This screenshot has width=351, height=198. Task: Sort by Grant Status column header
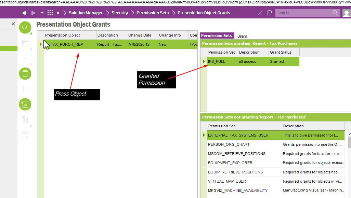(x=284, y=52)
